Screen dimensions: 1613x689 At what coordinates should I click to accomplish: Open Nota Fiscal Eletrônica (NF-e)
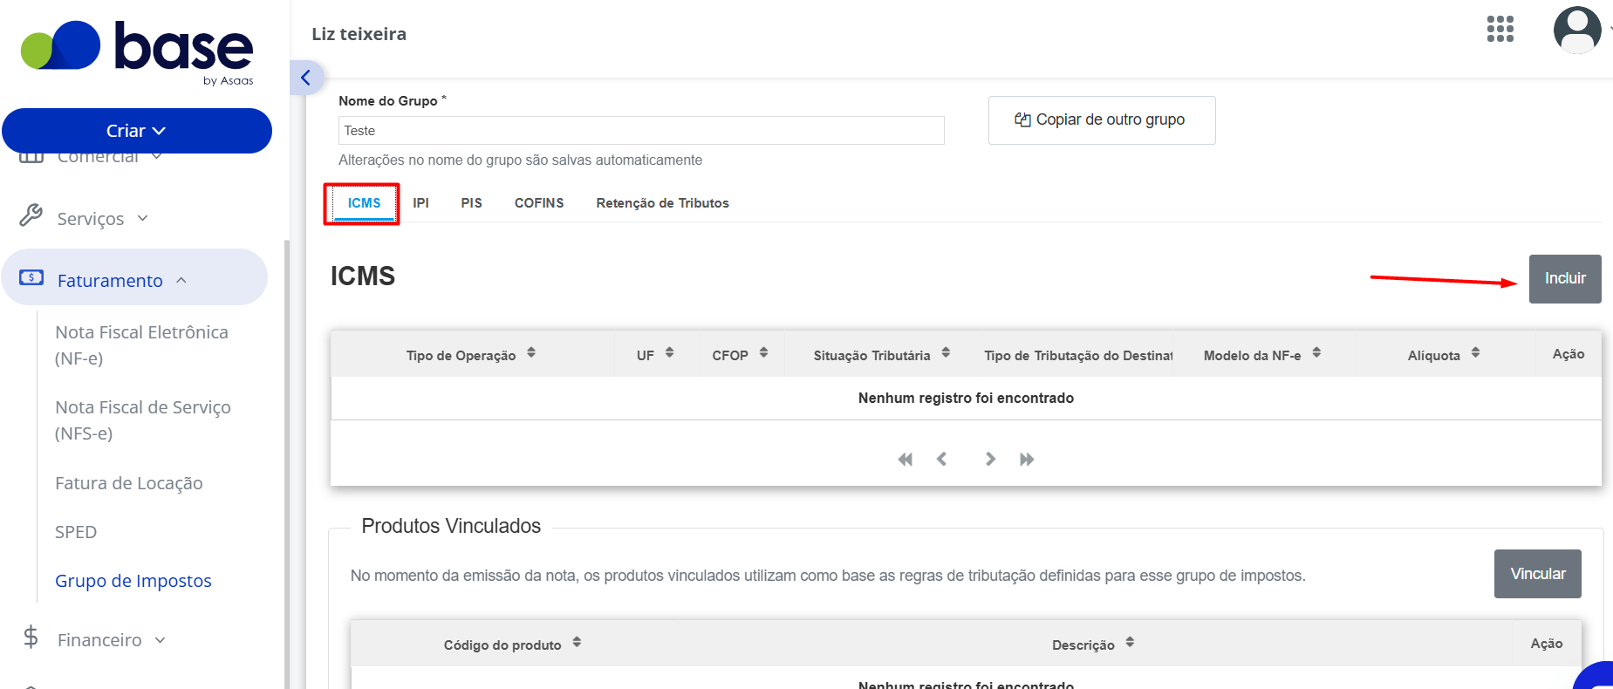pos(141,345)
